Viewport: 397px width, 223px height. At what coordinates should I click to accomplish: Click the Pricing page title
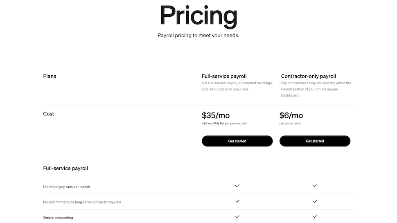pyautogui.click(x=198, y=16)
